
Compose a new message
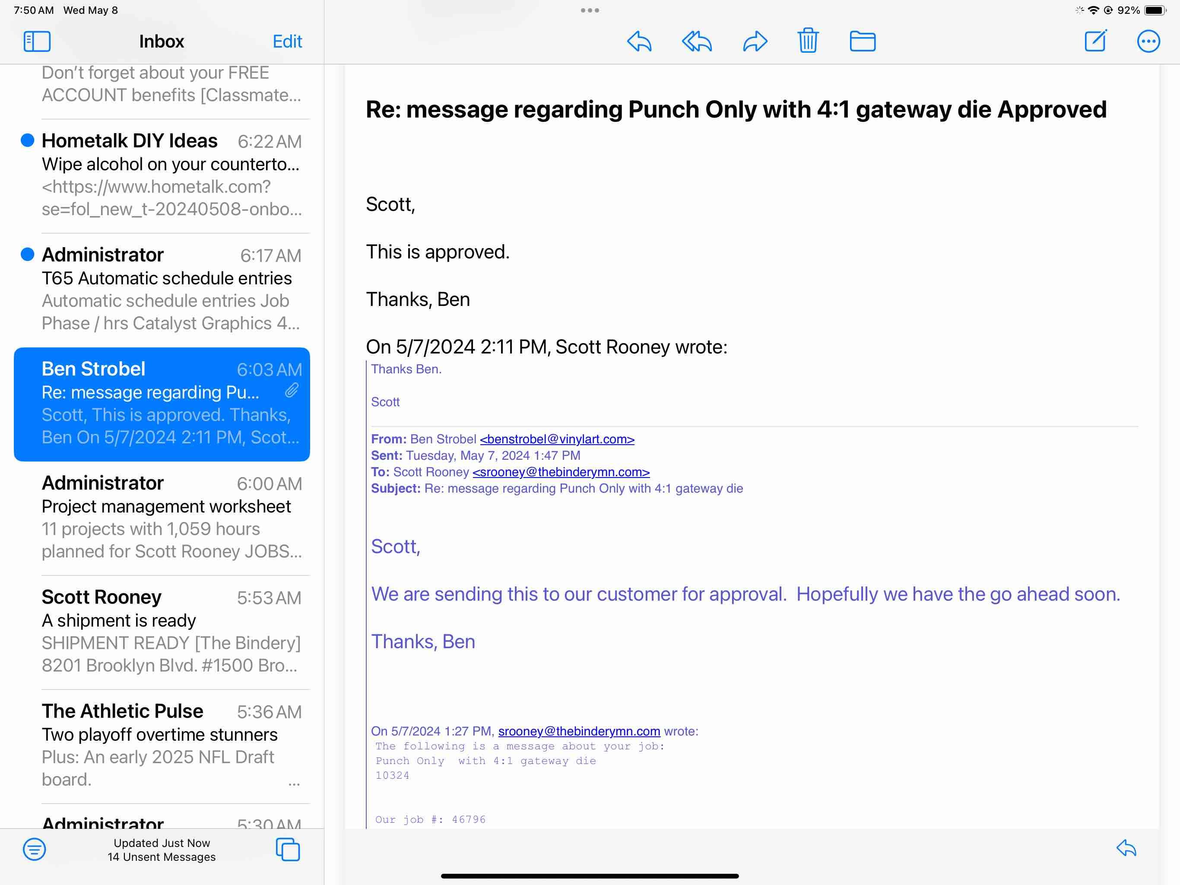pyautogui.click(x=1096, y=41)
